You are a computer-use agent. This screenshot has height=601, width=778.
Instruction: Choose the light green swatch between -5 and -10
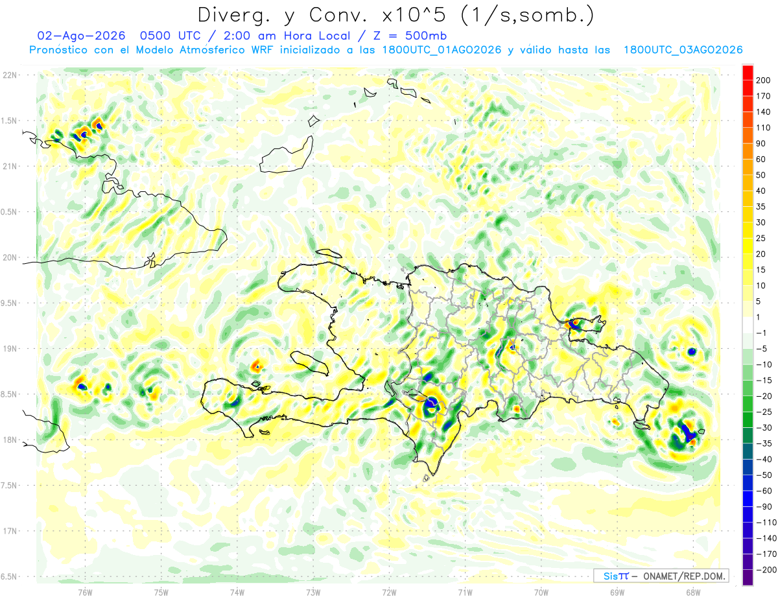coord(748,357)
